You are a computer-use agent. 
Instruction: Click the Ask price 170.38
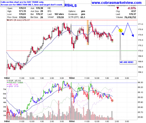[x=40, y=8]
